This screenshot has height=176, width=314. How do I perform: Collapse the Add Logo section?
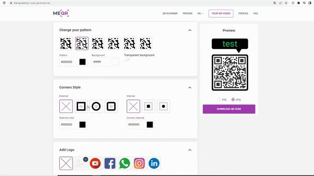point(190,150)
